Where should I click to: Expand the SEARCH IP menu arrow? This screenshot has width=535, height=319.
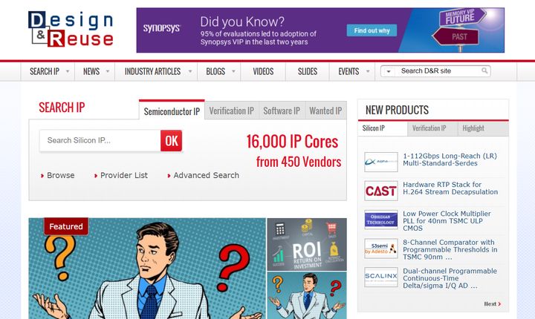click(68, 71)
